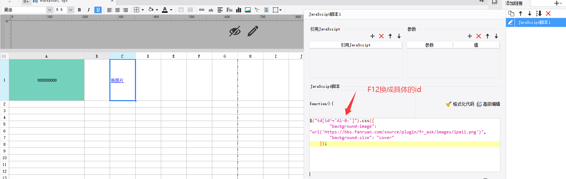Move the referenced JavaScript up
566x179 pixels.
390,36
